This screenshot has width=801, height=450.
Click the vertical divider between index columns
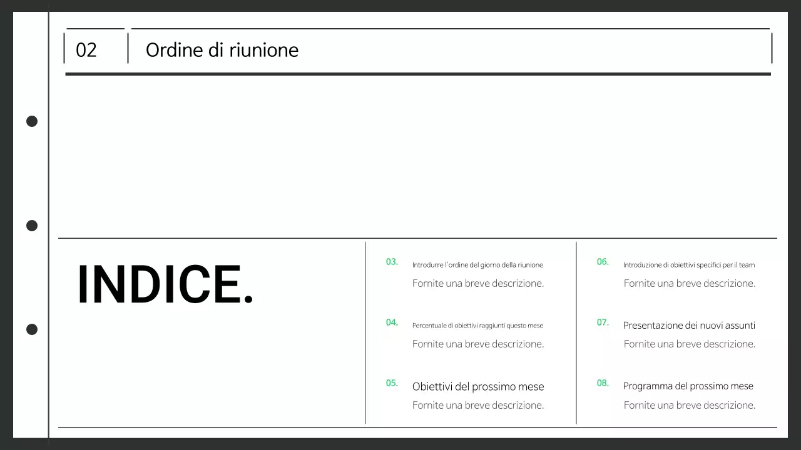pos(576,331)
